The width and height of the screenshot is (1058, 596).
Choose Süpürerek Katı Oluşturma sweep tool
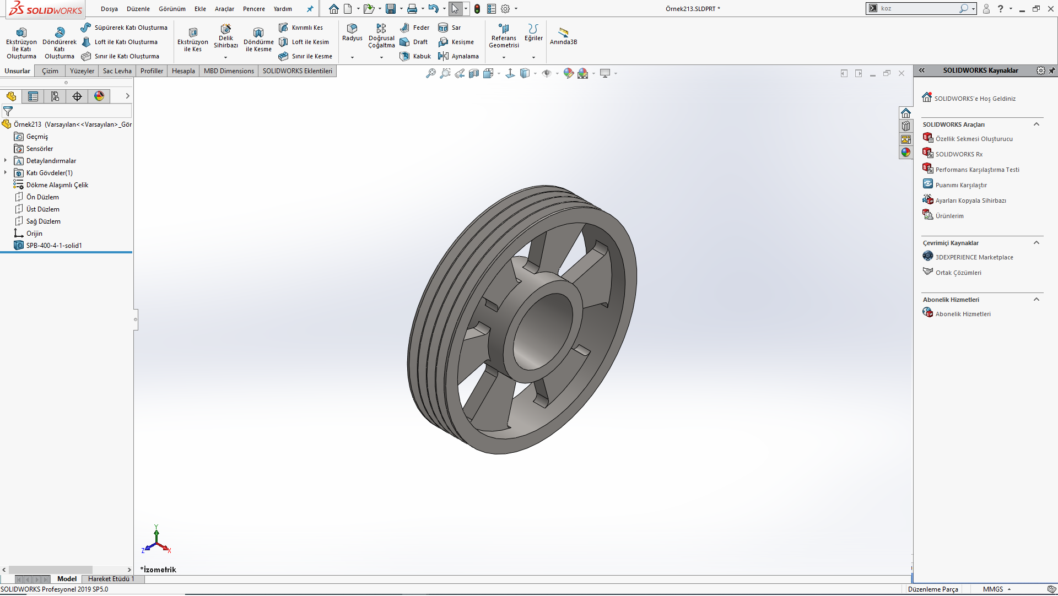(x=124, y=28)
